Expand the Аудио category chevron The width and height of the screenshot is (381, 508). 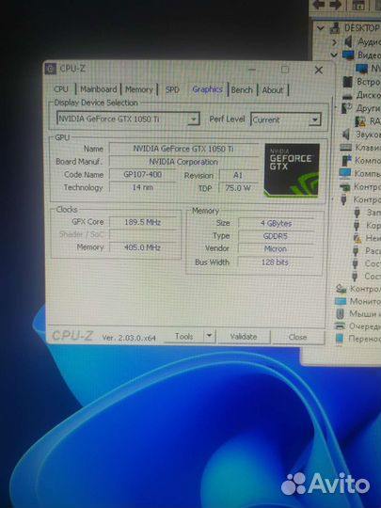[x=335, y=42]
